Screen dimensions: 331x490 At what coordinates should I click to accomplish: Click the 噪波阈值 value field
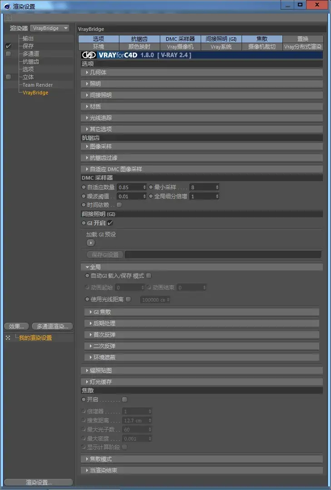[x=129, y=196]
